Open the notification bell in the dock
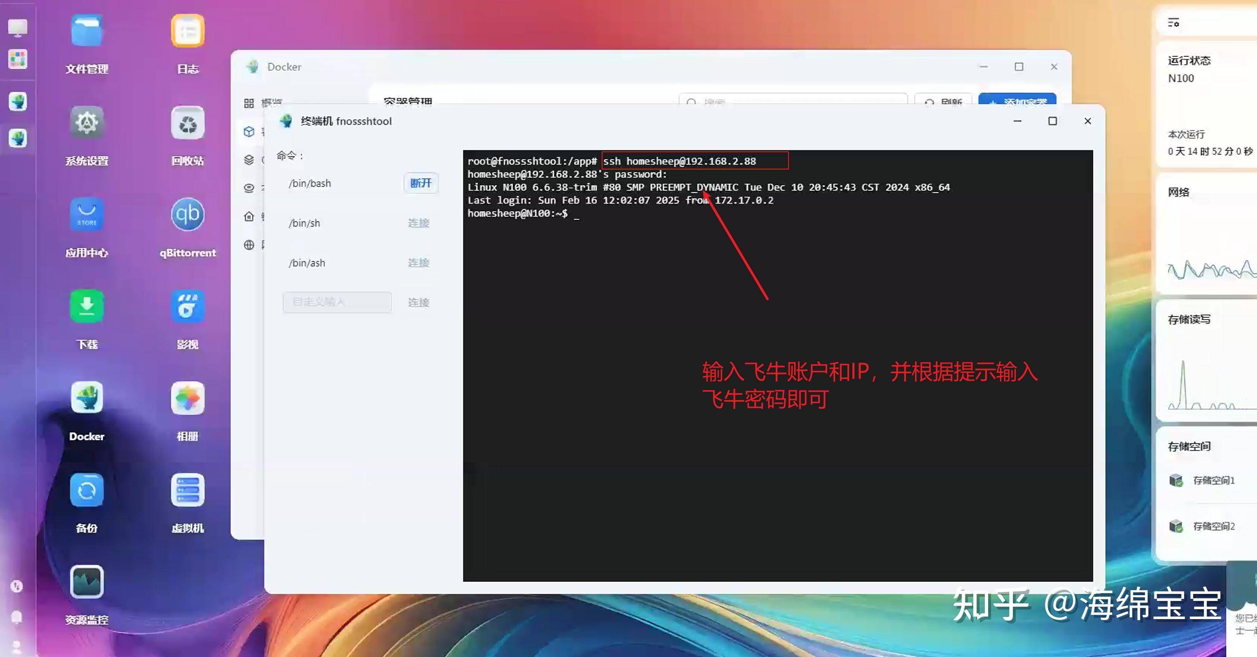The width and height of the screenshot is (1257, 657). [17, 617]
